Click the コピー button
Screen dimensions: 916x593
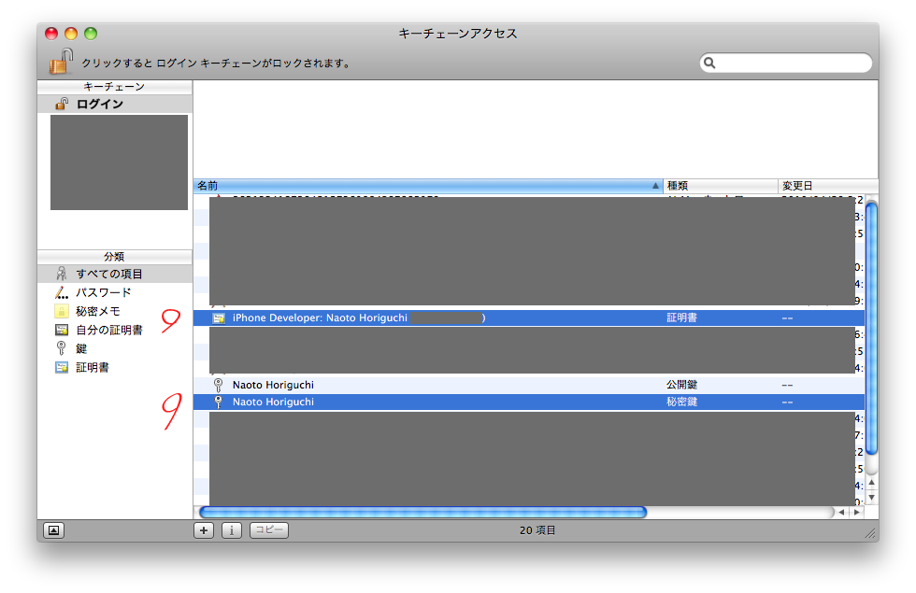269,530
